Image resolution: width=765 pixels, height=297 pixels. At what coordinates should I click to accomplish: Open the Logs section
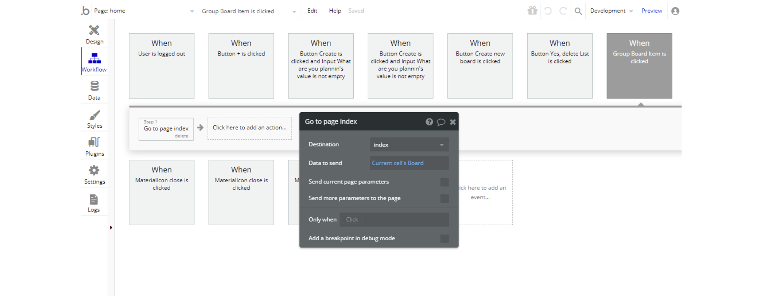point(94,203)
